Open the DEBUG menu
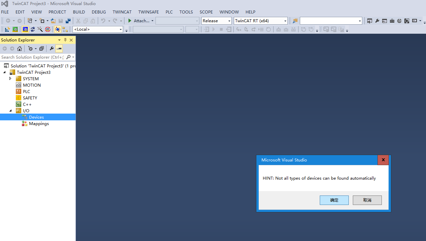Viewport: 426px width, 241px height. (99, 12)
